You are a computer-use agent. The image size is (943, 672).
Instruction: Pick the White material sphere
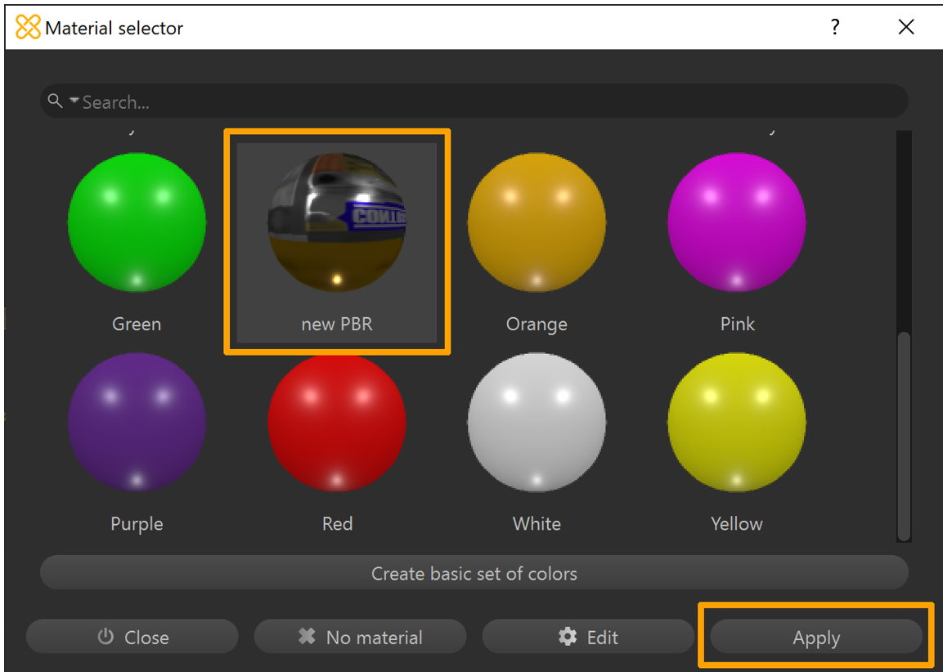pos(537,422)
